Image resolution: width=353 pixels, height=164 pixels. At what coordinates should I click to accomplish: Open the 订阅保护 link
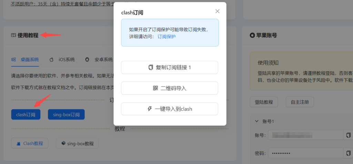pyautogui.click(x=167, y=36)
